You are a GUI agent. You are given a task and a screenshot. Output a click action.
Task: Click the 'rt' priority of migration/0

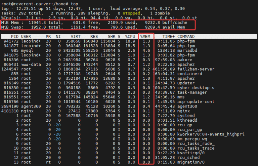(48, 162)
